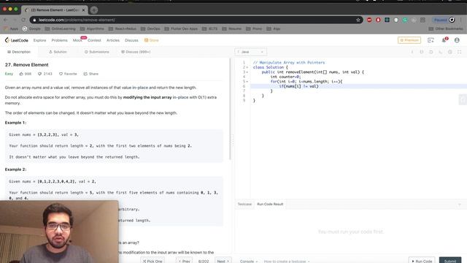Open the DevOps bookmark folder
Screen dimensions: 467x263
150,28
